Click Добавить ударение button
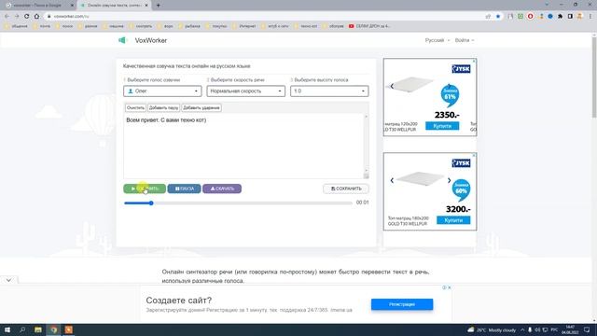597x336 pixels. (201, 108)
